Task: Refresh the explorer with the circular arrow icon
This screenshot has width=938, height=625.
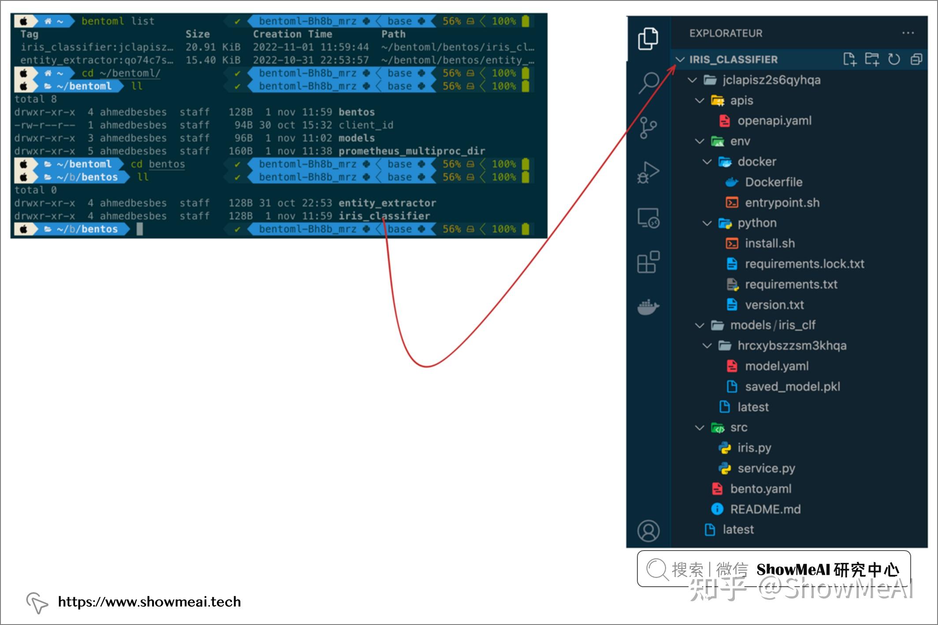Action: [x=894, y=59]
